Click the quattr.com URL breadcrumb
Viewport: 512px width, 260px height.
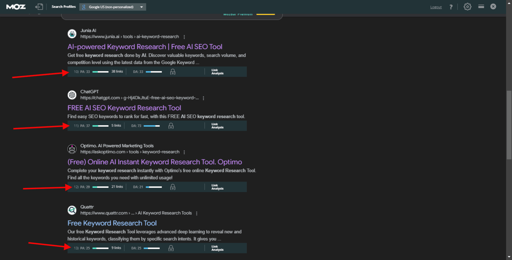click(x=136, y=213)
